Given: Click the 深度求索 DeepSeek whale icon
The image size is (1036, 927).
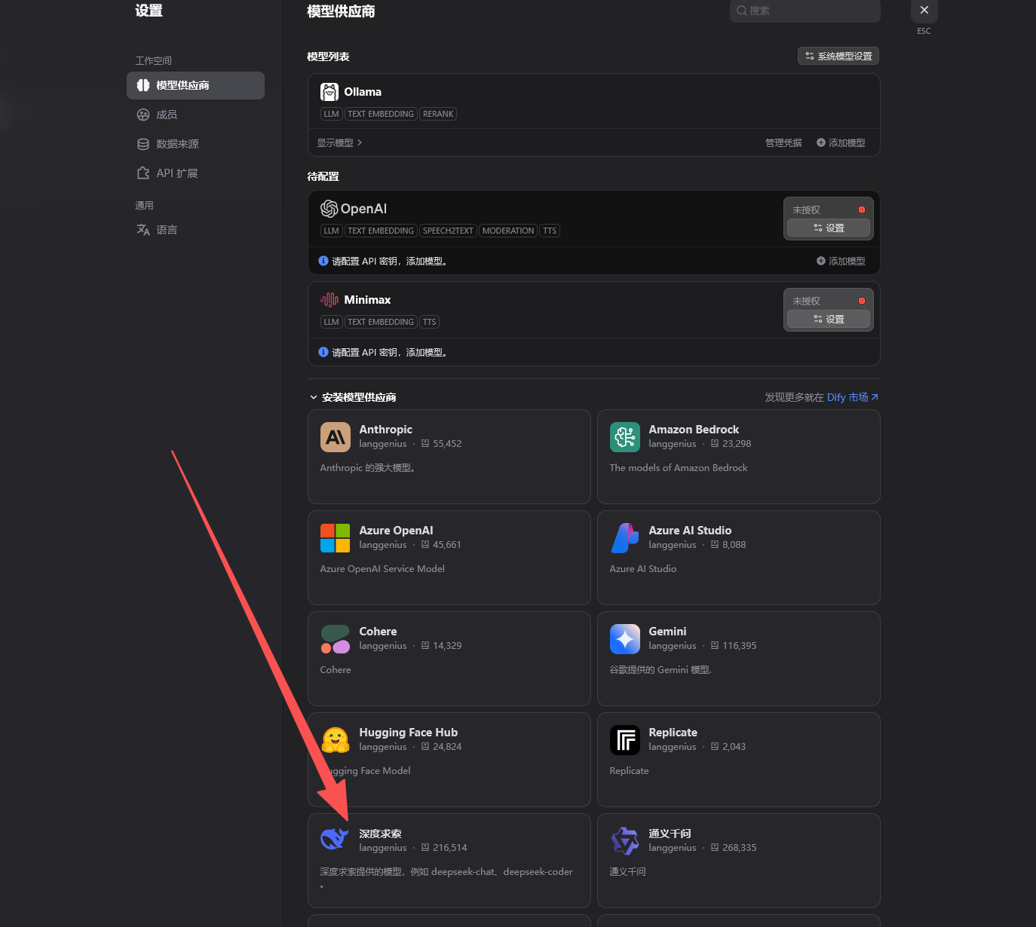Looking at the screenshot, I should [336, 839].
